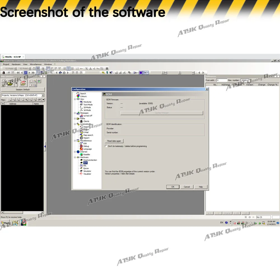
Task: Click the Org original values toolbar icon
Action: click(x=98, y=69)
